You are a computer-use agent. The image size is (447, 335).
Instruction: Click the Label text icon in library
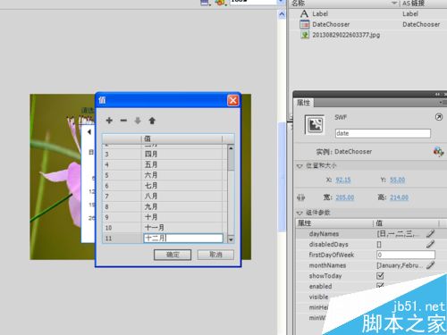pos(304,13)
